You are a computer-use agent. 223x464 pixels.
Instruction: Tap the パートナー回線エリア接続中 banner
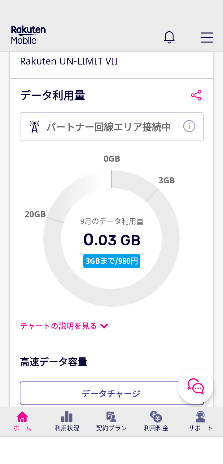point(108,127)
